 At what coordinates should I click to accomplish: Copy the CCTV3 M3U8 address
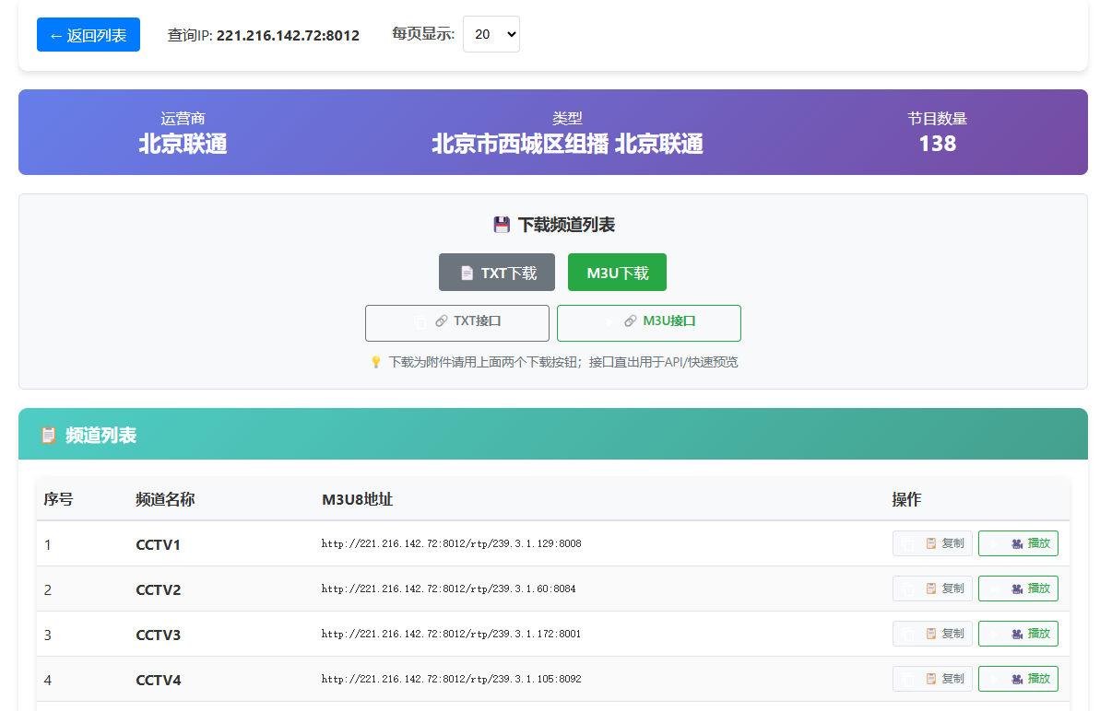tap(932, 634)
